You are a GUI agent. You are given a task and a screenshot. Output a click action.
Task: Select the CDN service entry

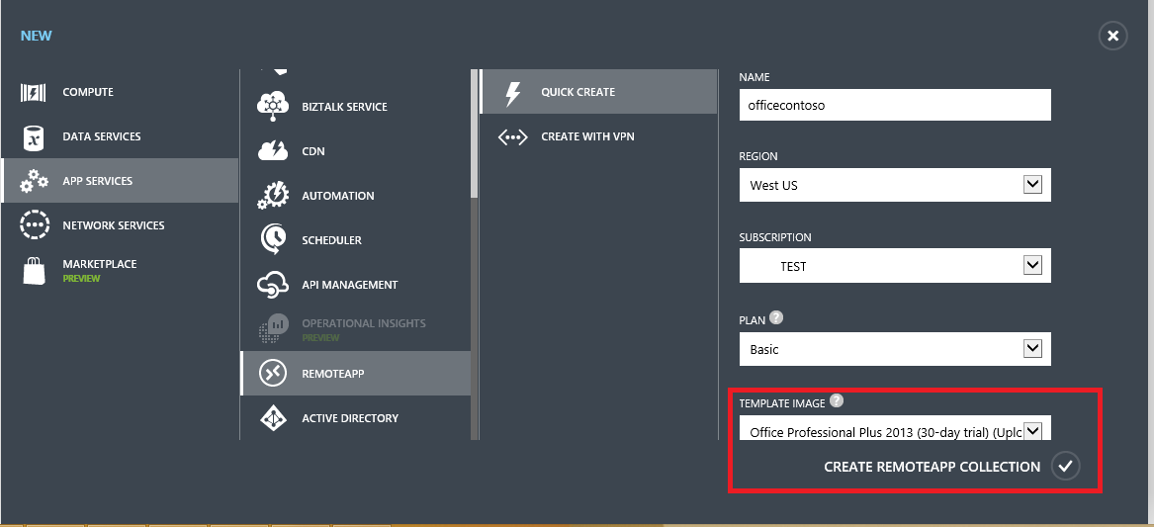point(355,151)
